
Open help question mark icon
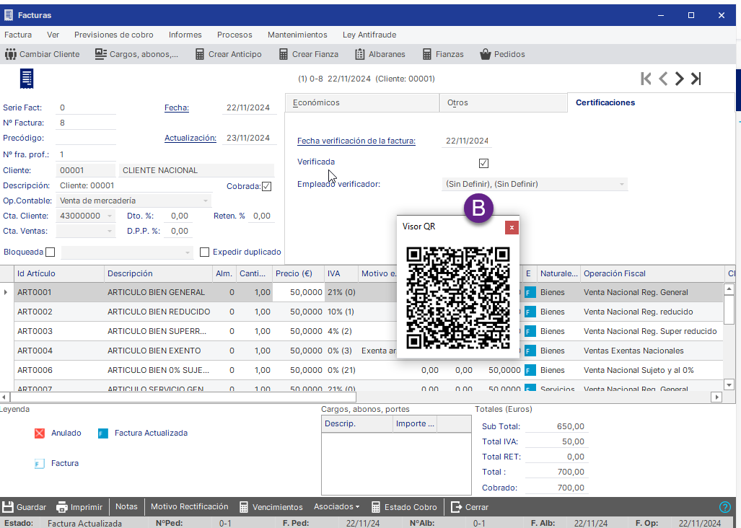[x=724, y=507]
